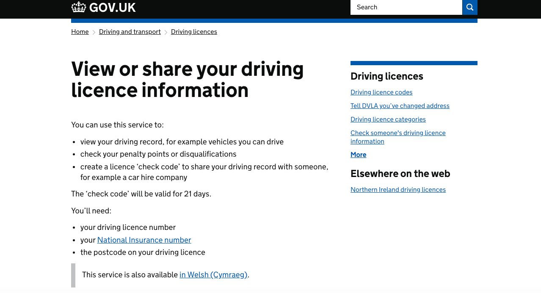Expand the More link under Driving licences

pyautogui.click(x=359, y=155)
